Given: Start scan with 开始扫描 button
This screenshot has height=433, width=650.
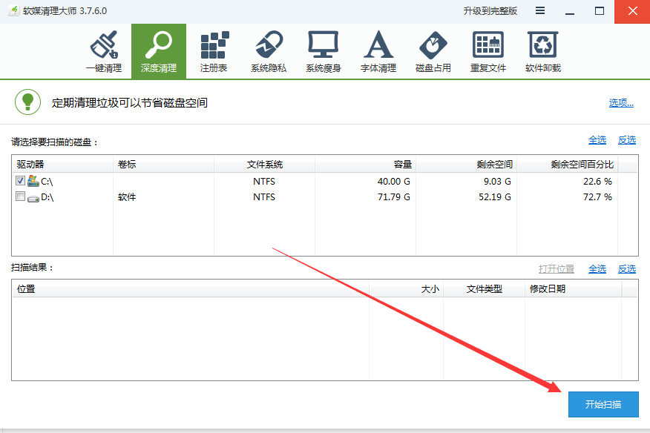Looking at the screenshot, I should click(x=603, y=404).
